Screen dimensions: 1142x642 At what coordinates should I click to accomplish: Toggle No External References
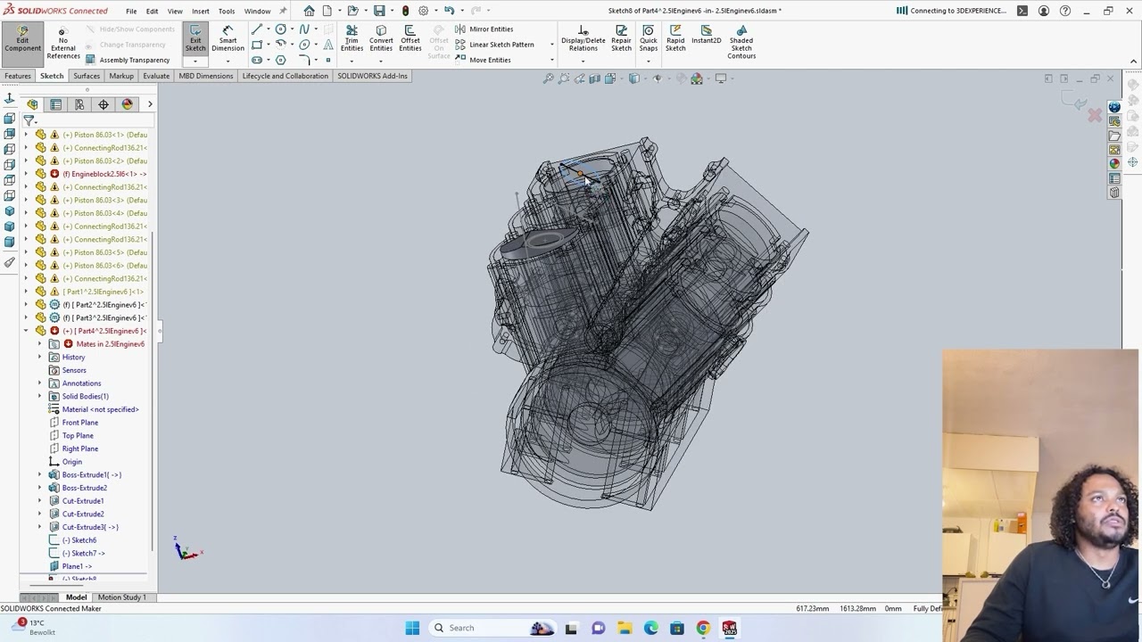pyautogui.click(x=62, y=43)
